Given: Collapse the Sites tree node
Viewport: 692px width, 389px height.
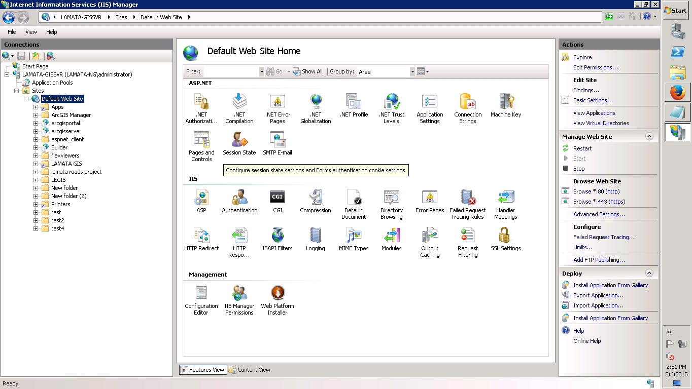Looking at the screenshot, I should [x=17, y=91].
